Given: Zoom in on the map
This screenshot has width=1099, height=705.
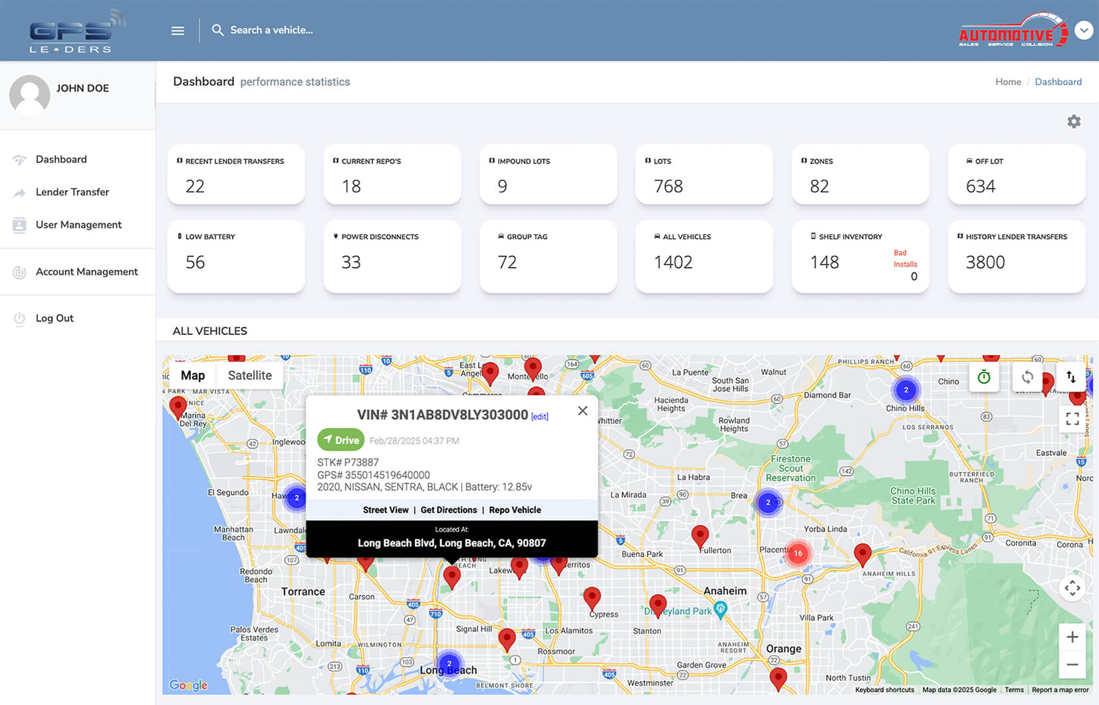Looking at the screenshot, I should [x=1072, y=637].
